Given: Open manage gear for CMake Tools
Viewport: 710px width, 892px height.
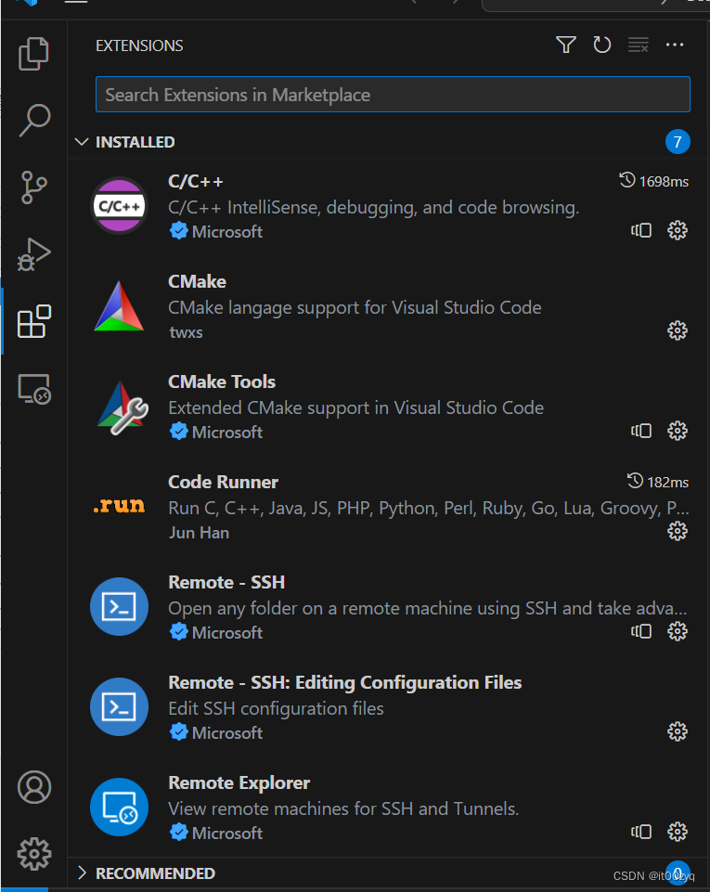Looking at the screenshot, I should coord(677,431).
